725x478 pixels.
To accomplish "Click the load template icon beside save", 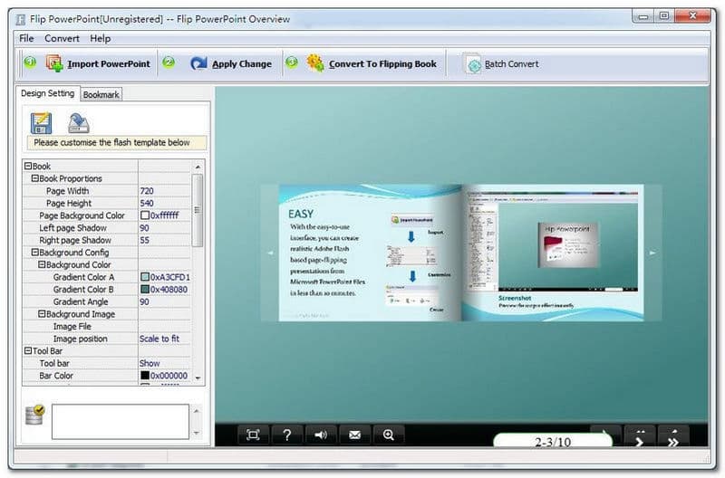I will tap(78, 123).
